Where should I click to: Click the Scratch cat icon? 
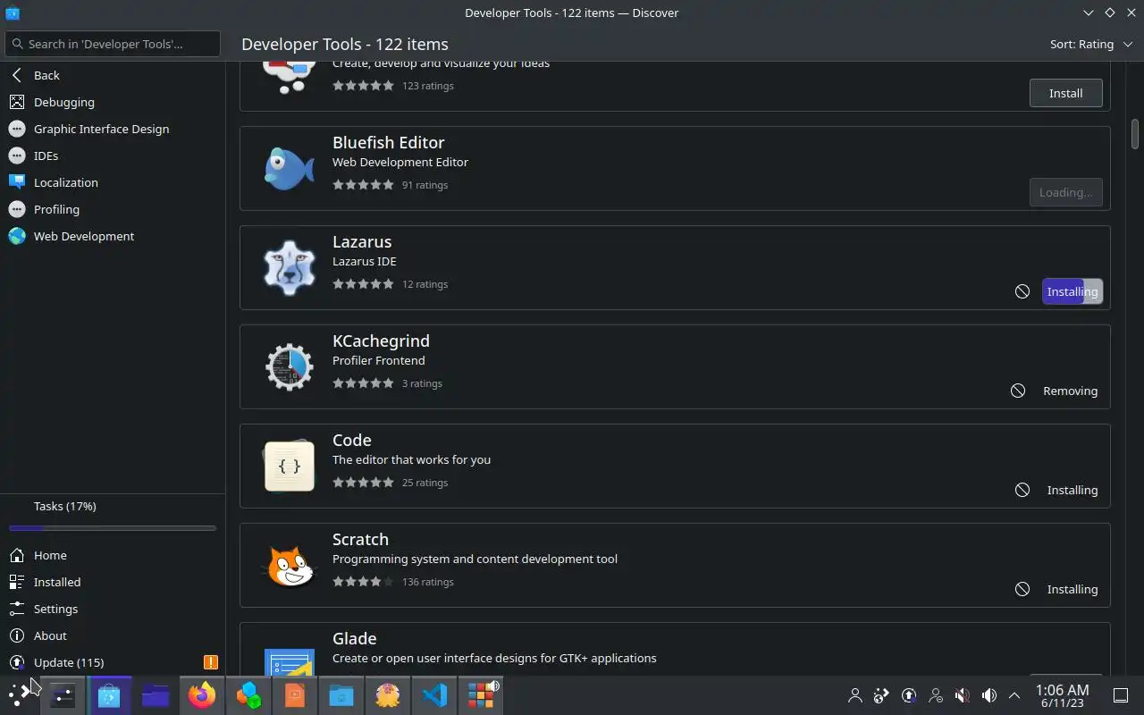pyautogui.click(x=290, y=565)
